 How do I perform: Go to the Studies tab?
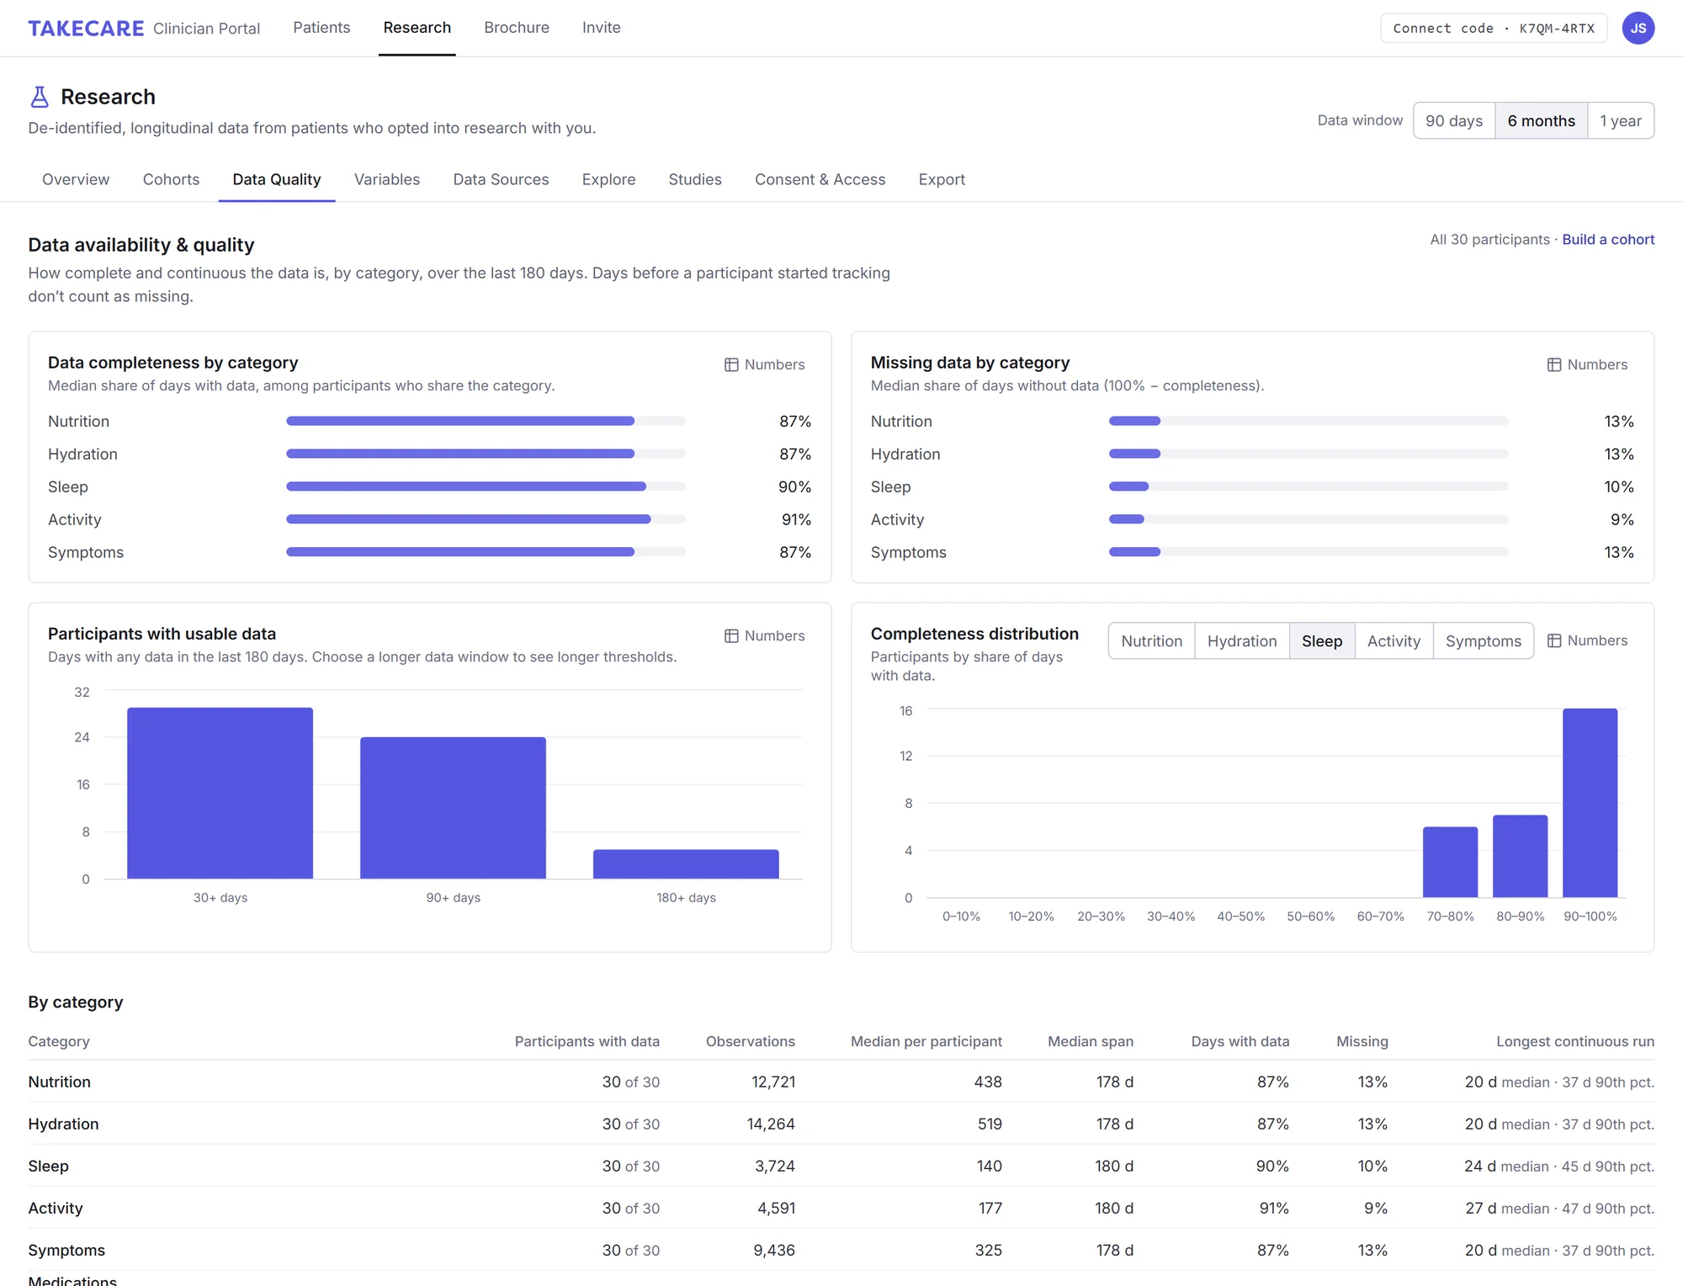[x=695, y=179]
